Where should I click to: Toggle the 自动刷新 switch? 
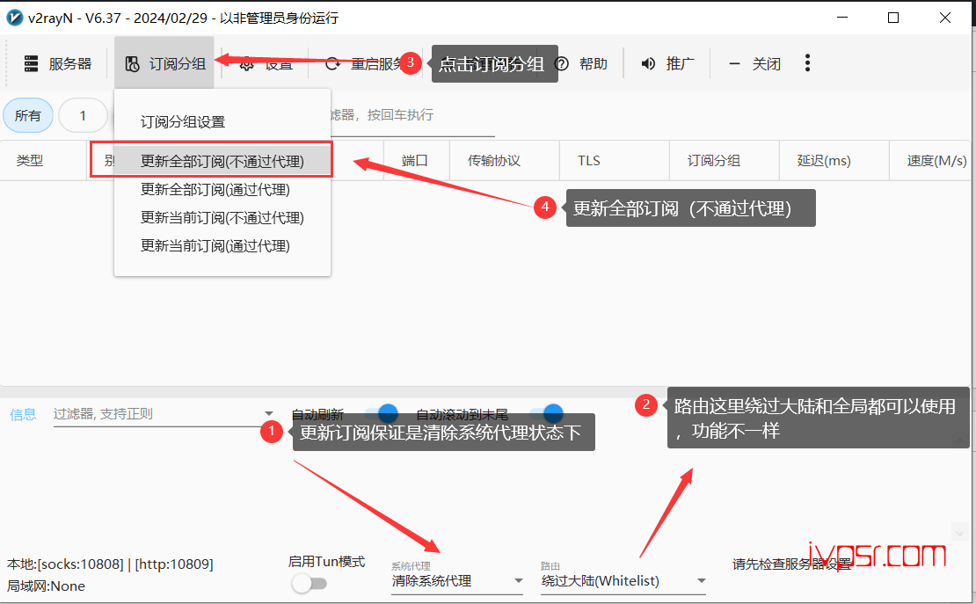coord(381,413)
